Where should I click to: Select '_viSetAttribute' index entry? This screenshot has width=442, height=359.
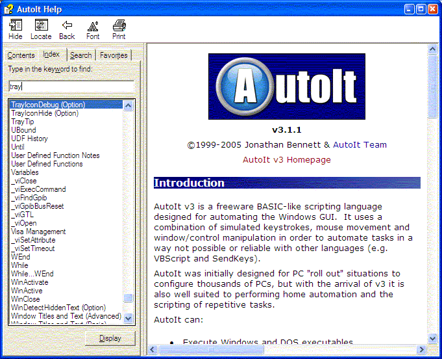tap(33, 240)
